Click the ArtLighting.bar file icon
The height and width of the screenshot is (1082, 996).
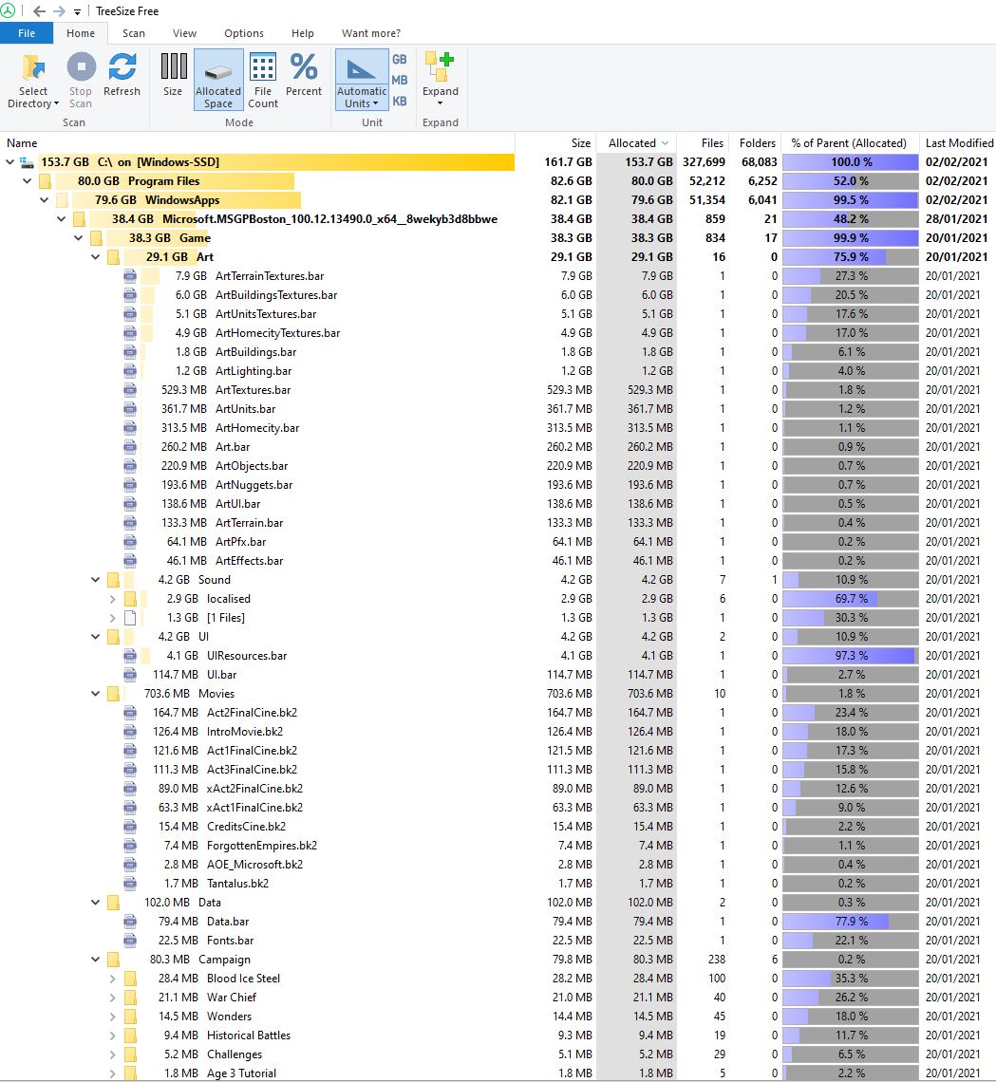pyautogui.click(x=130, y=370)
